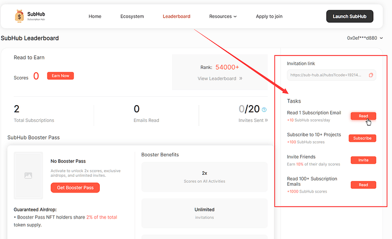Open the View Leaderboard link
This screenshot has width=392, height=239.
click(x=220, y=78)
